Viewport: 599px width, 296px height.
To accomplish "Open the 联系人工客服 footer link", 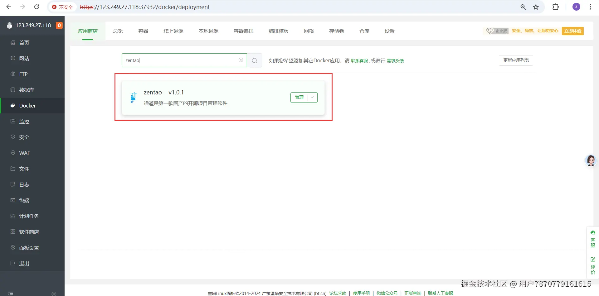I will click(441, 293).
